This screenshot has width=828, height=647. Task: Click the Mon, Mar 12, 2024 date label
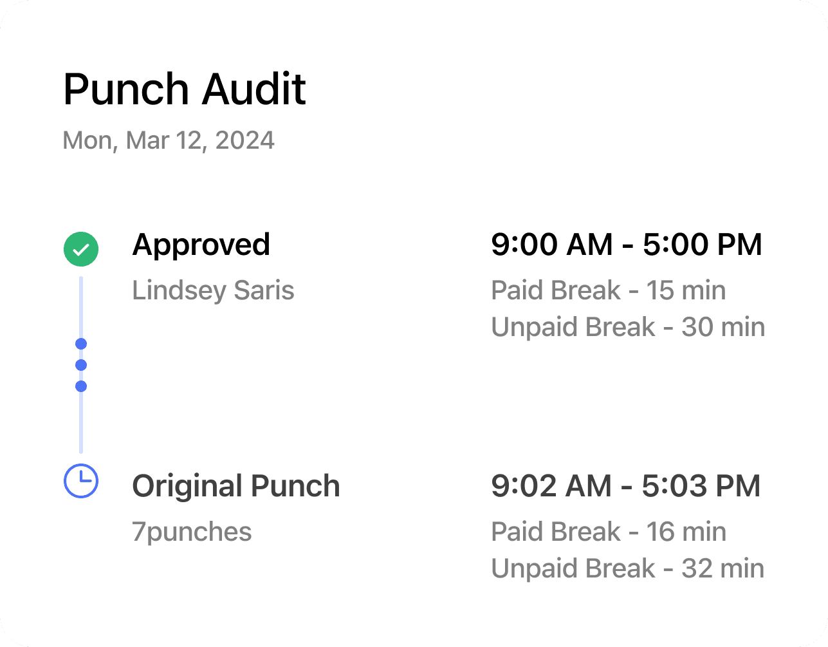[x=168, y=140]
